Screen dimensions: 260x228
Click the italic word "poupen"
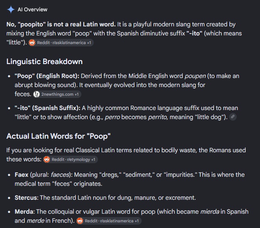coord(195,76)
